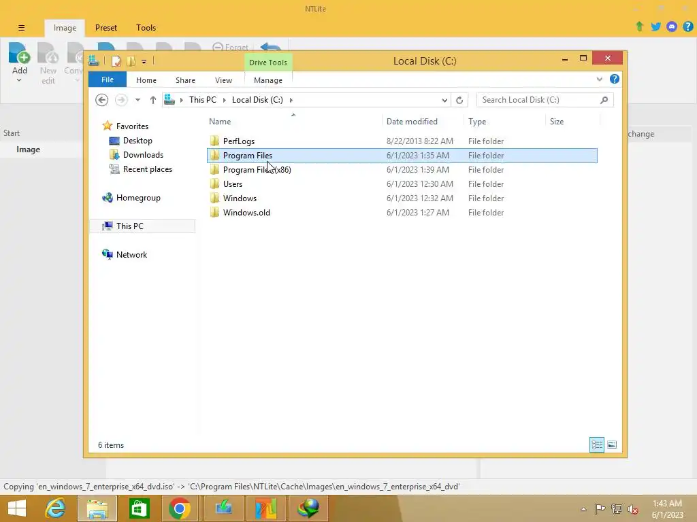
Task: Open the View ribbon tab
Action: (x=223, y=80)
